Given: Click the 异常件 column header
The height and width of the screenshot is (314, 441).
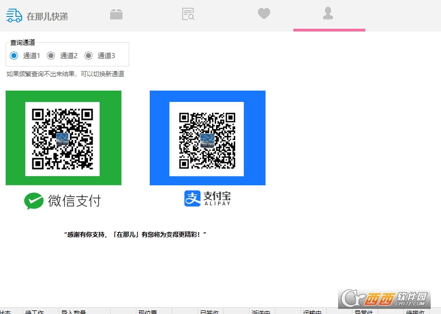Looking at the screenshot, I should pos(364,312).
